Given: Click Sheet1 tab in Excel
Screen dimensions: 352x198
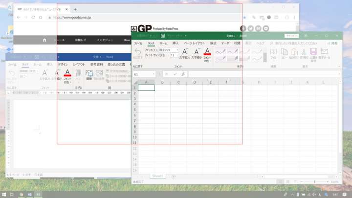Looking at the screenshot, I should tap(157, 176).
